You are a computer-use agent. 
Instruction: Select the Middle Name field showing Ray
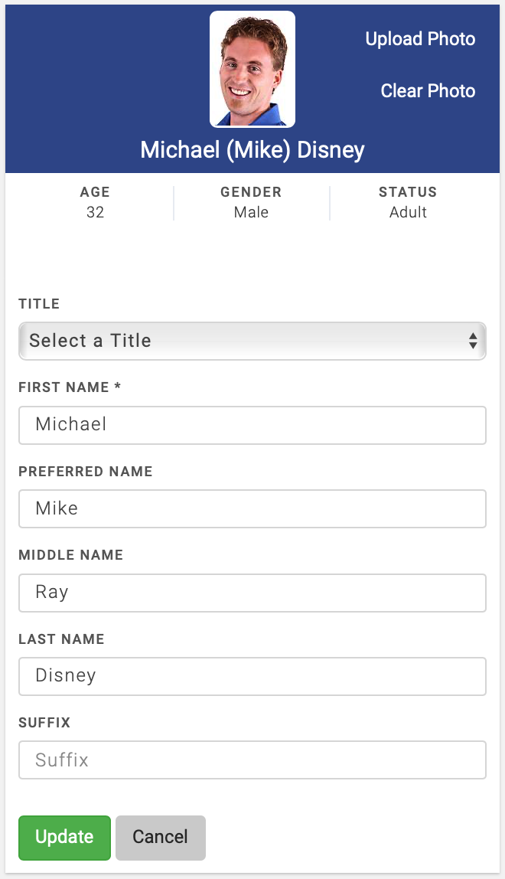252,592
